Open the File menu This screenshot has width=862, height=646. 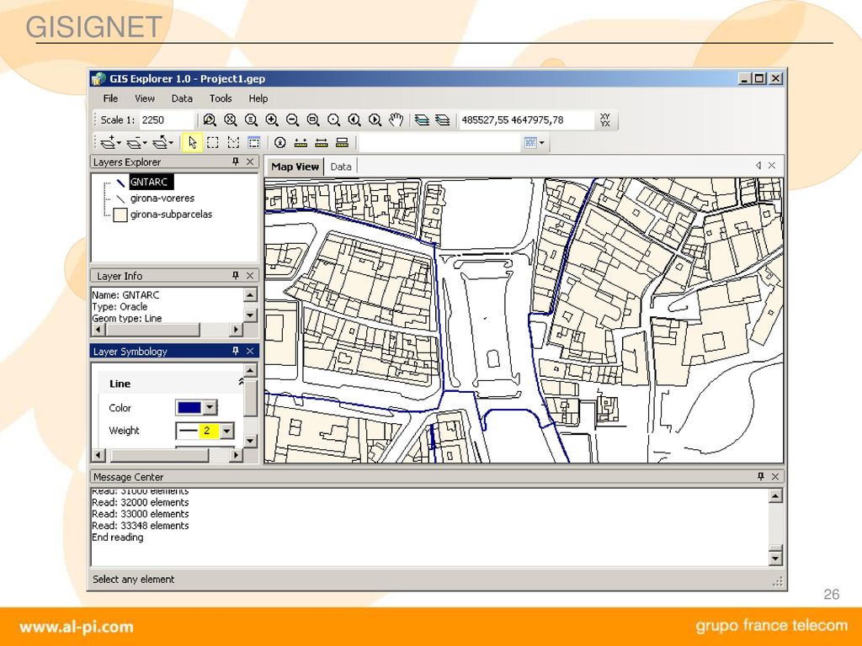[110, 98]
